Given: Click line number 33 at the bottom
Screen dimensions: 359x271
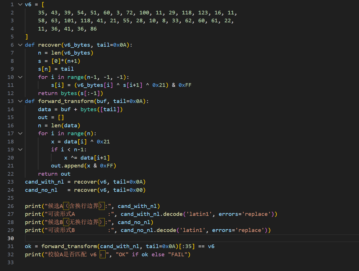Looking at the screenshot, I should coord(10,262).
